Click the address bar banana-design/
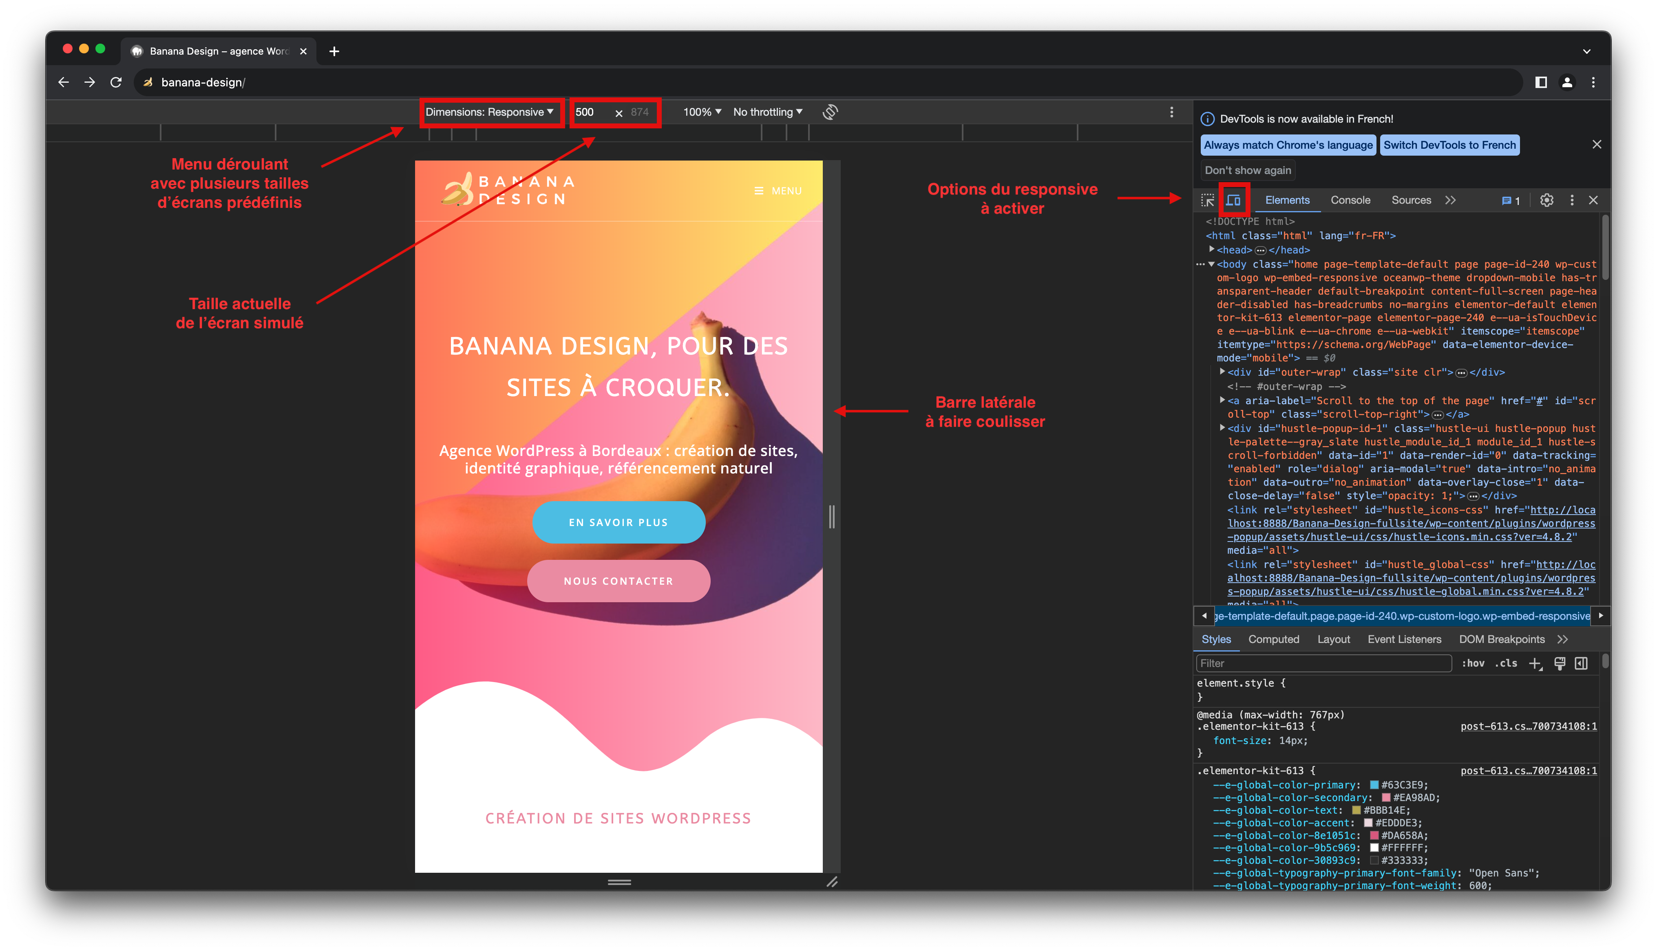 [828, 82]
